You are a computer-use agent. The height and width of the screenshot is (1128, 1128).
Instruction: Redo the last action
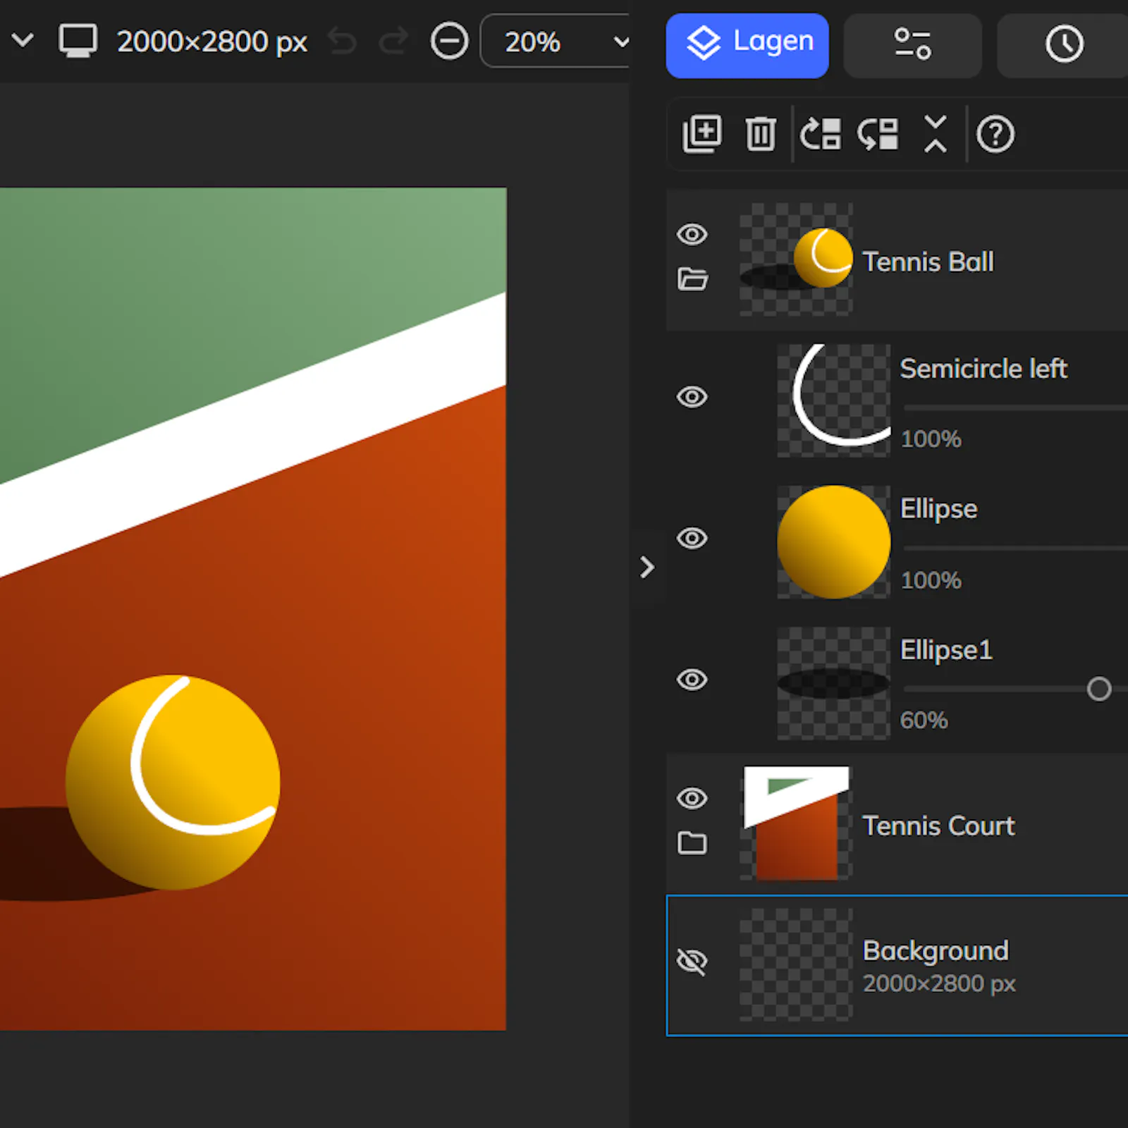click(x=393, y=42)
